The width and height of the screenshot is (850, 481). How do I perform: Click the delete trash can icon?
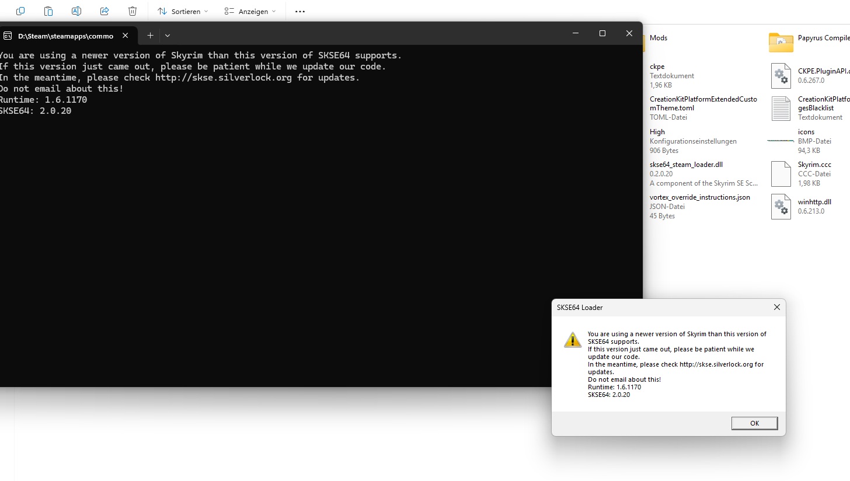[133, 11]
